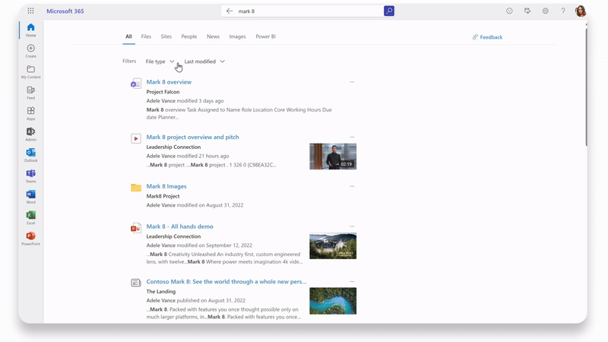This screenshot has width=608, height=342.
Task: Select the All tab
Action: (128, 36)
